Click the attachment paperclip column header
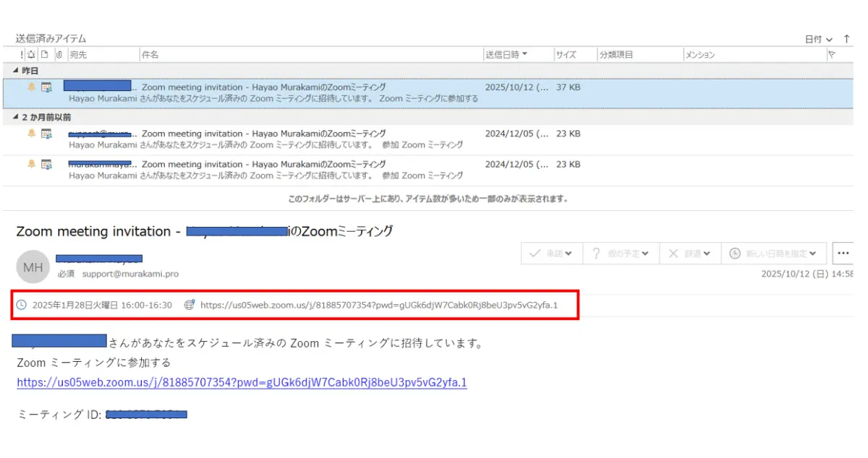Image resolution: width=868 pixels, height=458 pixels. 59,55
